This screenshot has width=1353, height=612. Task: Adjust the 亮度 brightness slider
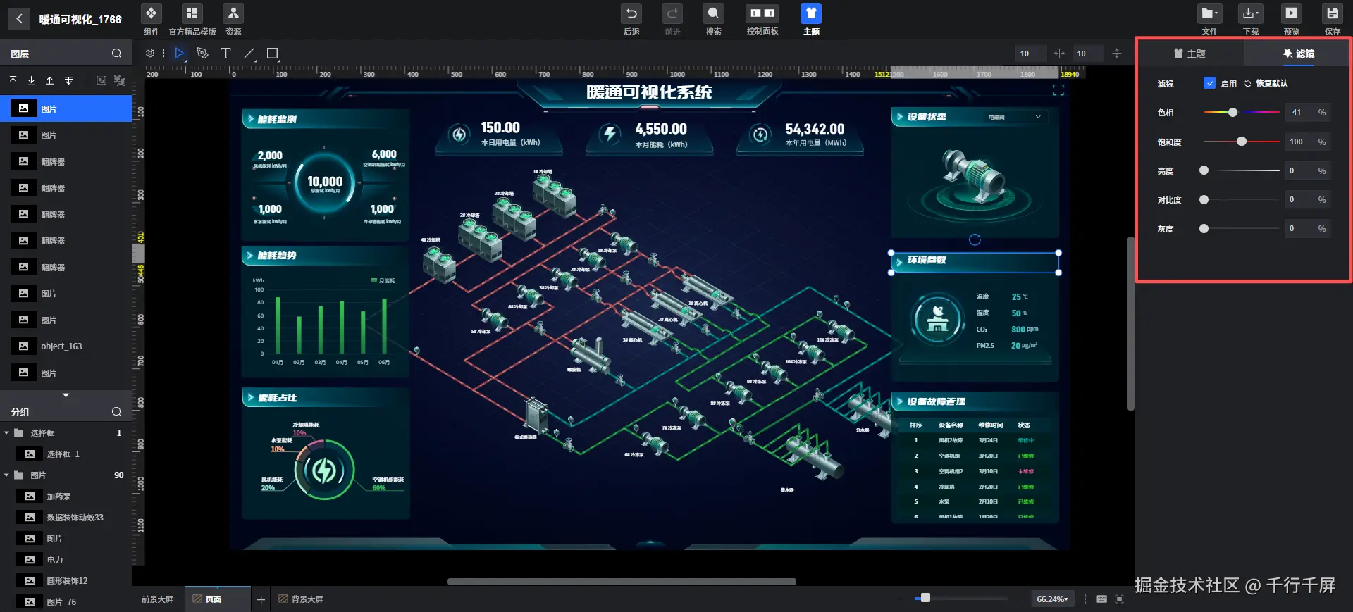(x=1241, y=170)
